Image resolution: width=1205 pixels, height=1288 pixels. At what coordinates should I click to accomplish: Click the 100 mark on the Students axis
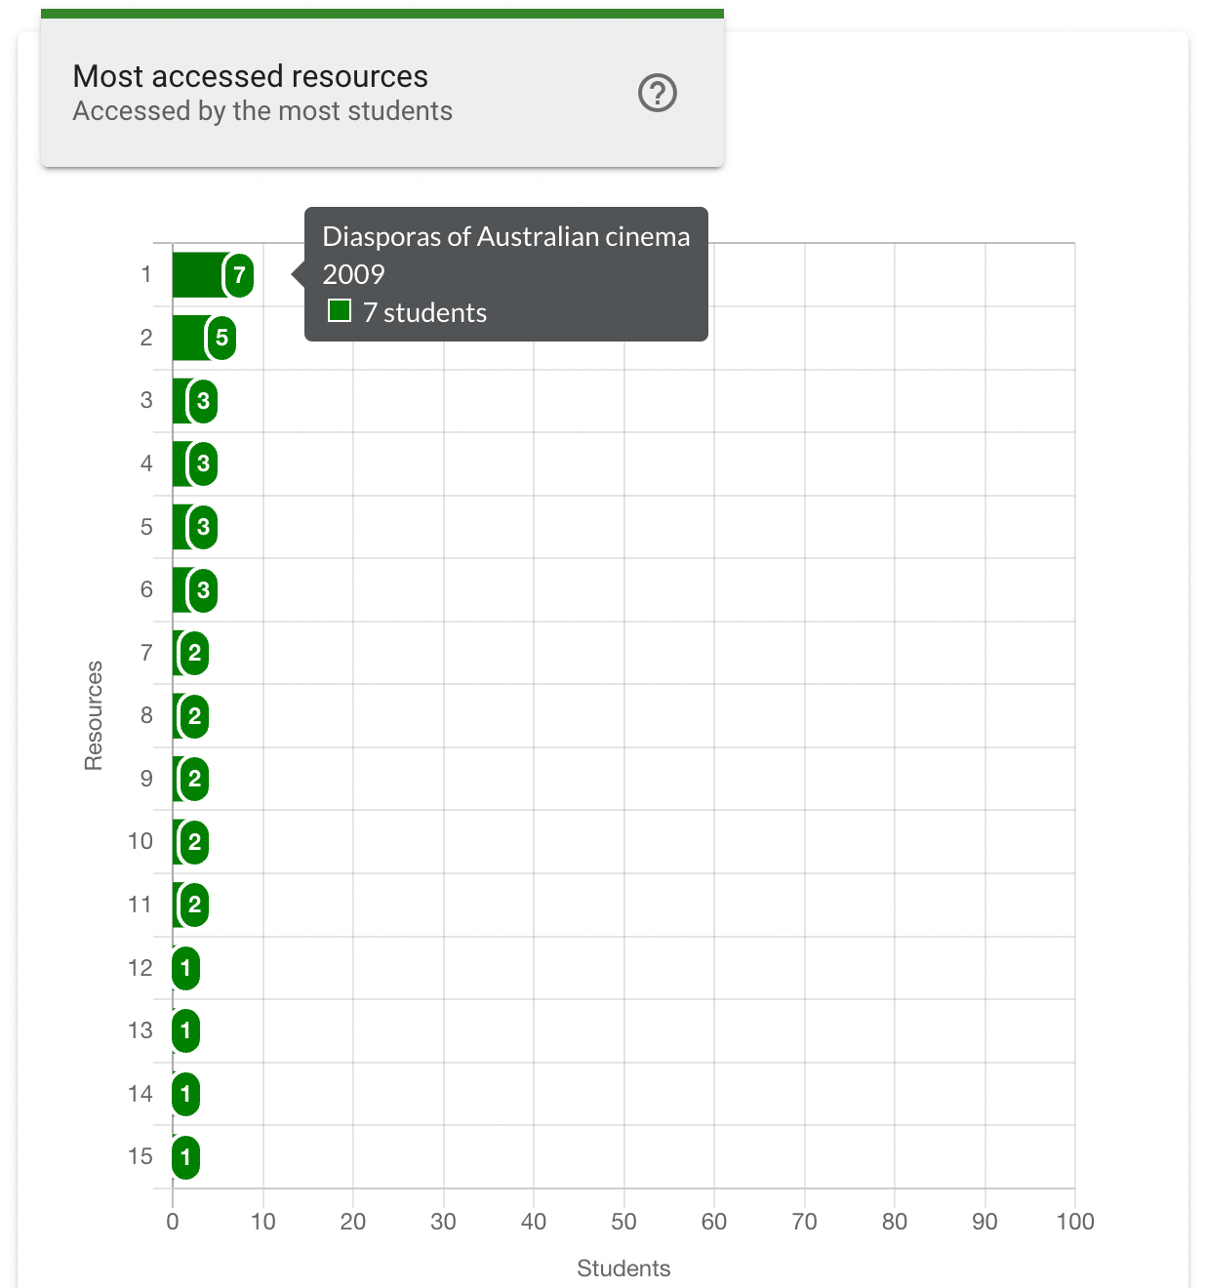tap(1075, 1221)
